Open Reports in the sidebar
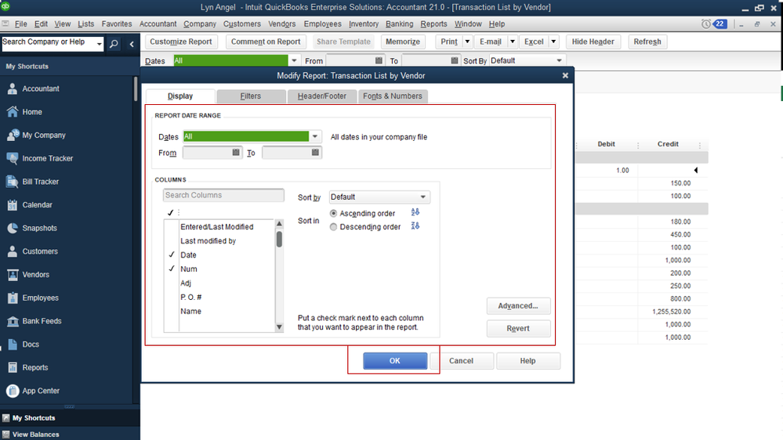 coord(35,368)
